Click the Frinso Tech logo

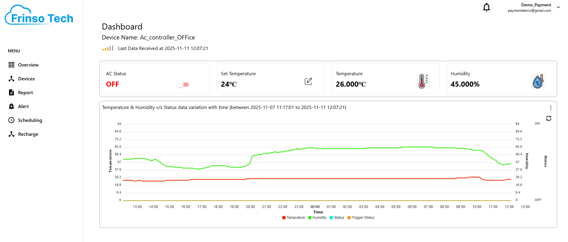(39, 15)
